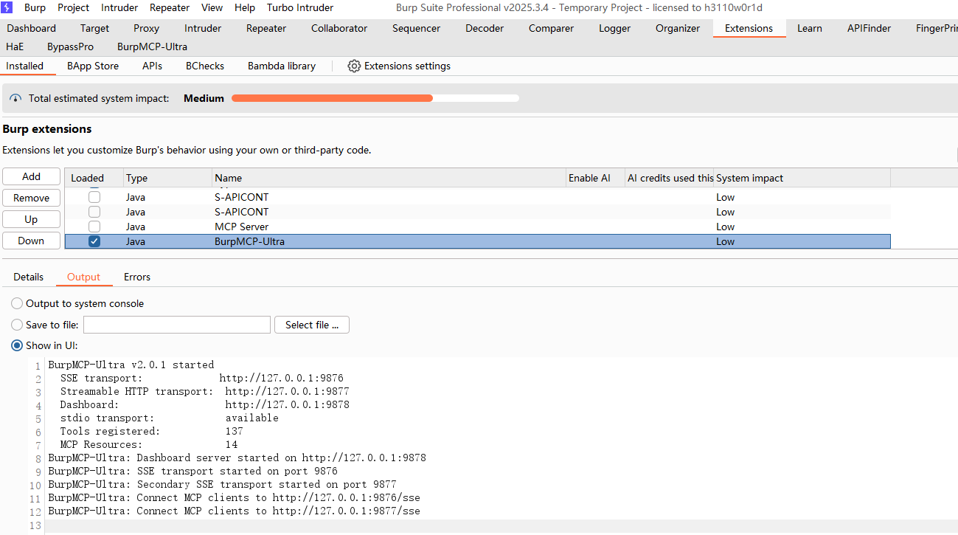Image resolution: width=958 pixels, height=535 pixels.
Task: Open the APIFinder tab
Action: tap(869, 28)
